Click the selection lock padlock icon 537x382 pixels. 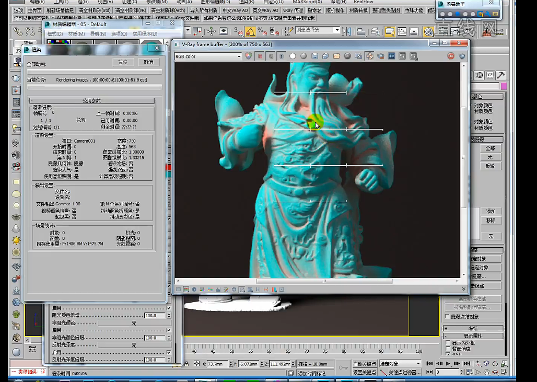point(186,364)
